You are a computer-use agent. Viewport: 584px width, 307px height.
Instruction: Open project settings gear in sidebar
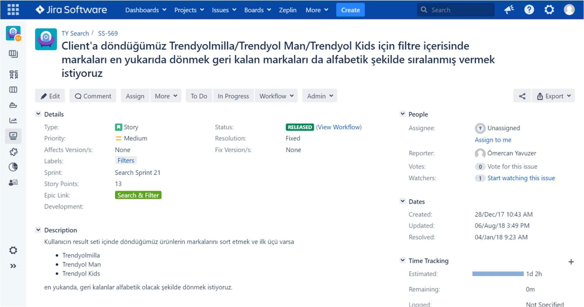point(13,250)
